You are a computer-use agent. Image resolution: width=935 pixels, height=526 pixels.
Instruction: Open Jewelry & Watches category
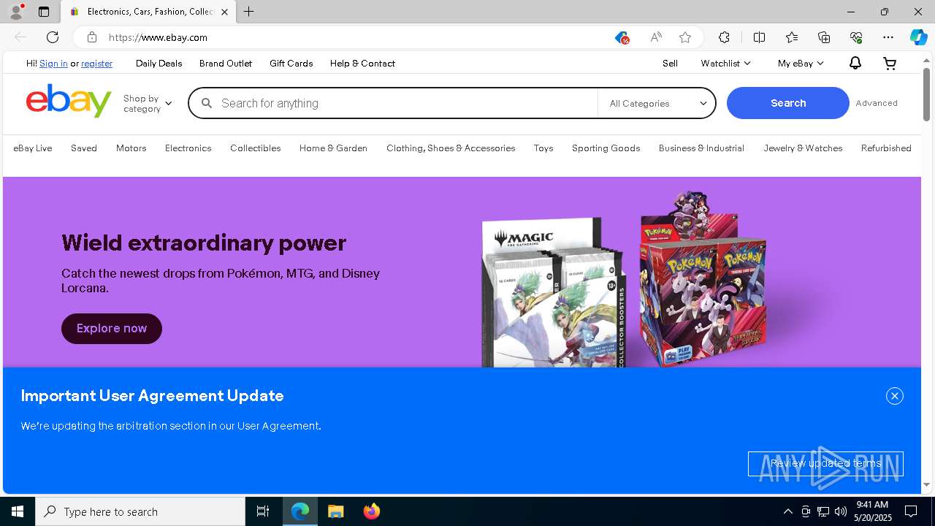803,148
